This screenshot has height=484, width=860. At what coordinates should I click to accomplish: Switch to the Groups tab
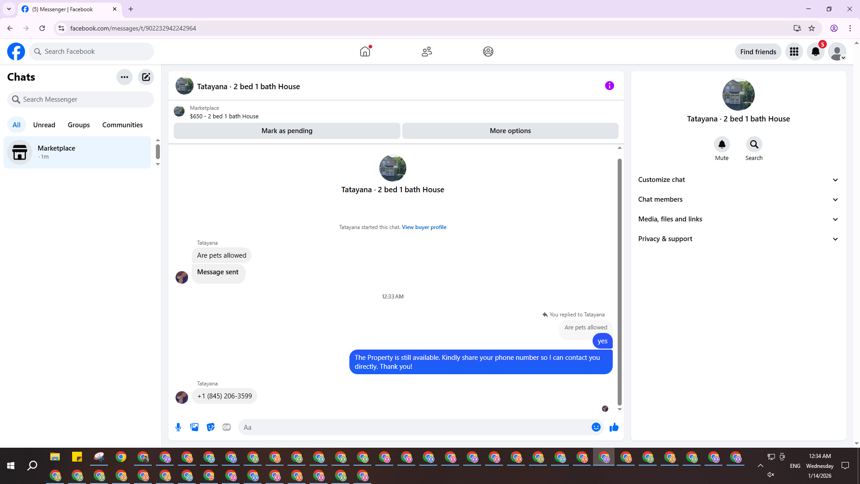click(78, 125)
